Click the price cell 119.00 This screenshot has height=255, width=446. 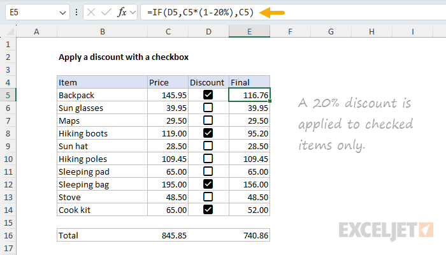coord(168,133)
